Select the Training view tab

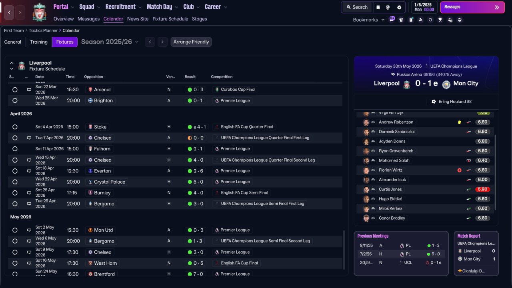[x=39, y=42]
